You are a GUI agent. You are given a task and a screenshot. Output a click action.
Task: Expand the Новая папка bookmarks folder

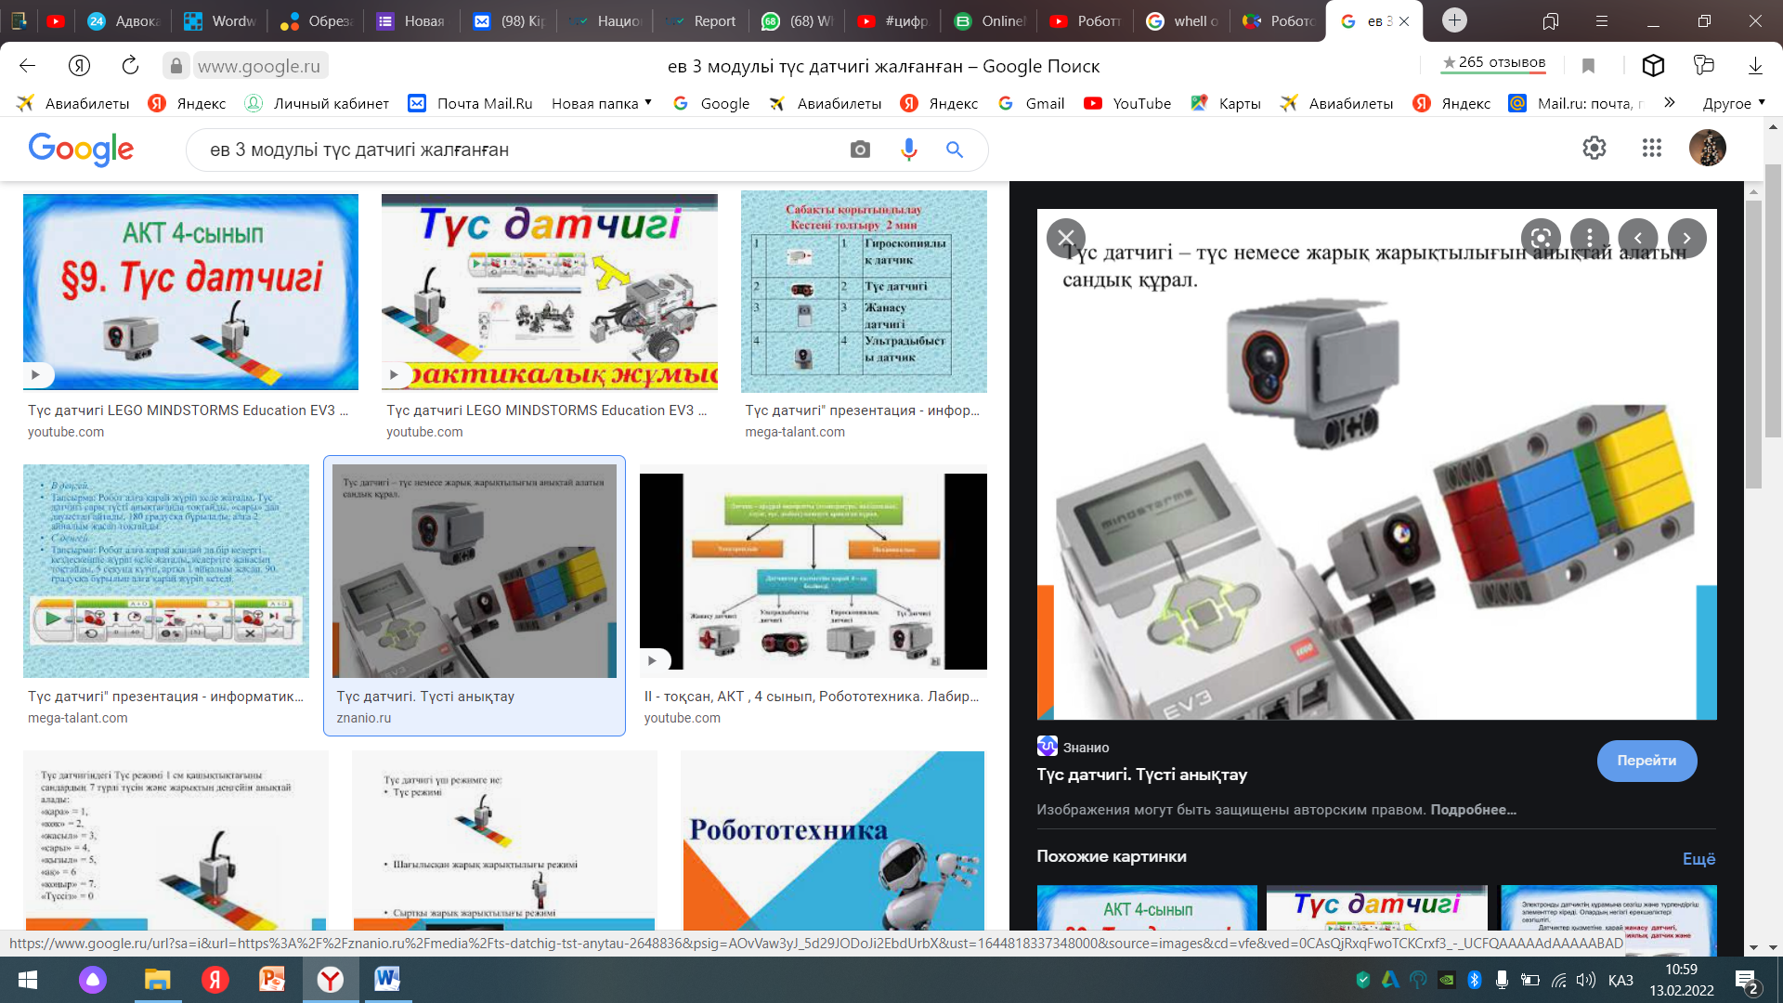602,103
